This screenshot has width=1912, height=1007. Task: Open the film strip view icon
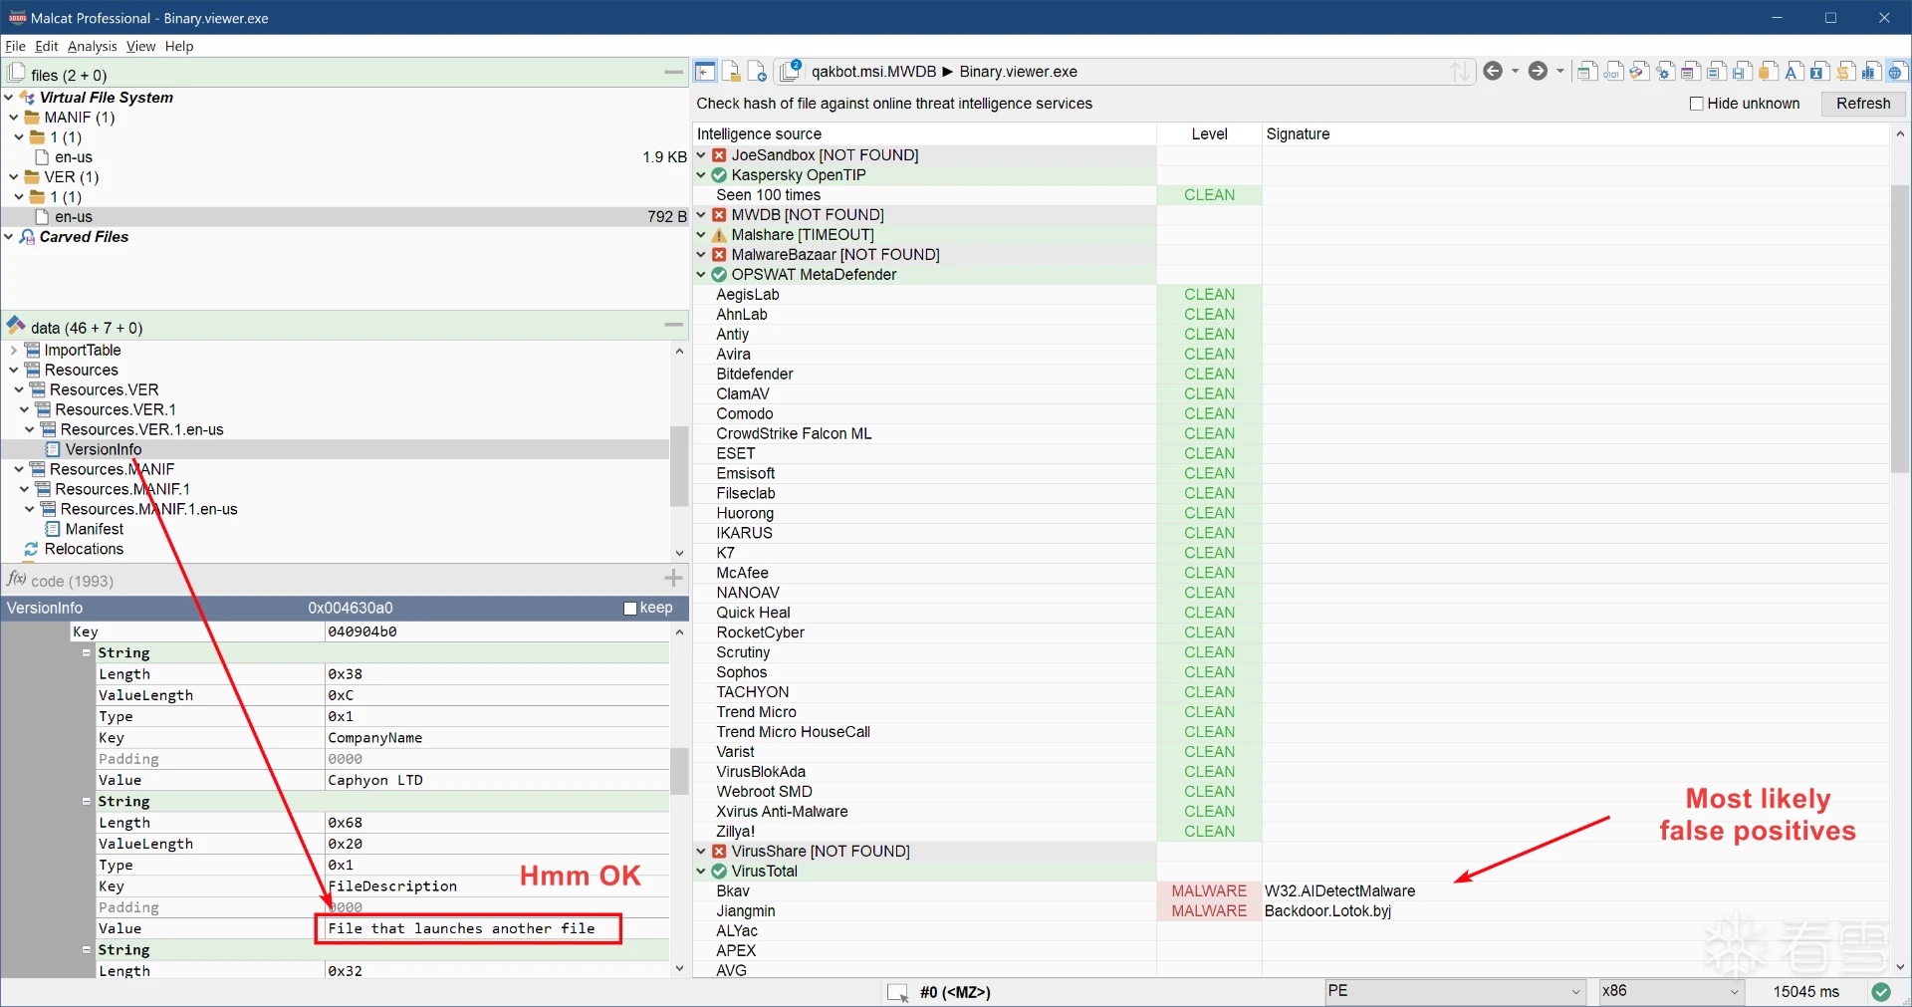click(x=1742, y=71)
